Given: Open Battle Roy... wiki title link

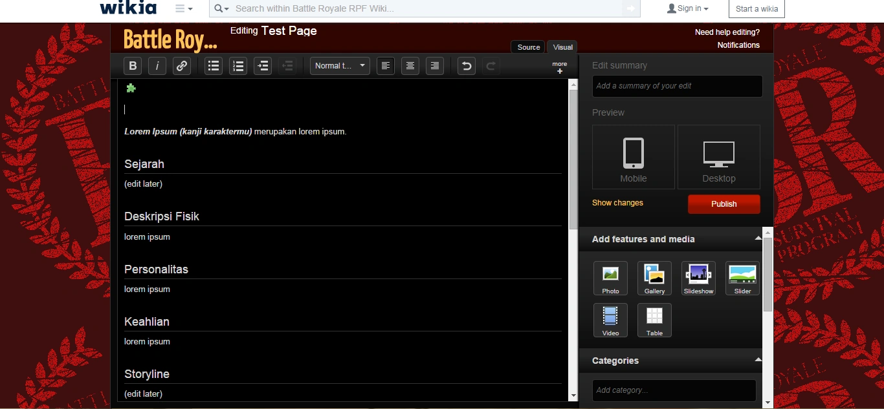Looking at the screenshot, I should [x=170, y=39].
